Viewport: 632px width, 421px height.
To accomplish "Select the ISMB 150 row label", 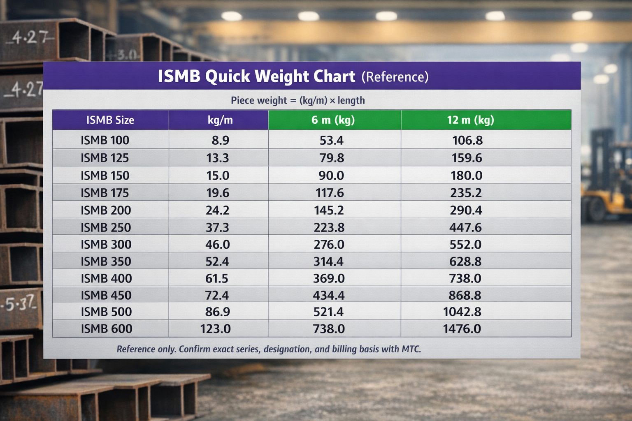I will [x=105, y=176].
